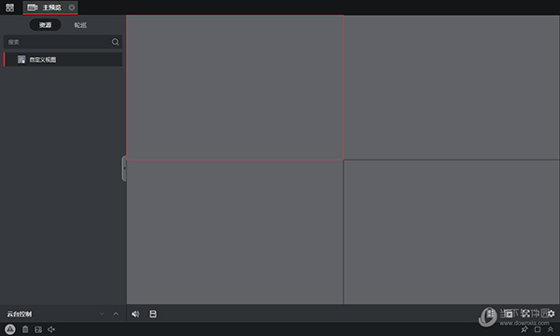This screenshot has width=560, height=336.
Task: Select the 资源 tab
Action: 46,25
